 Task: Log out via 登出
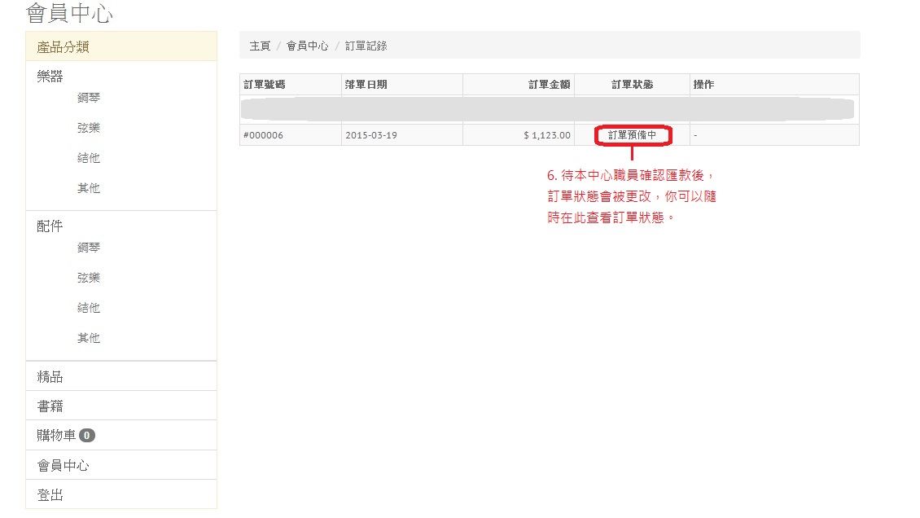50,495
